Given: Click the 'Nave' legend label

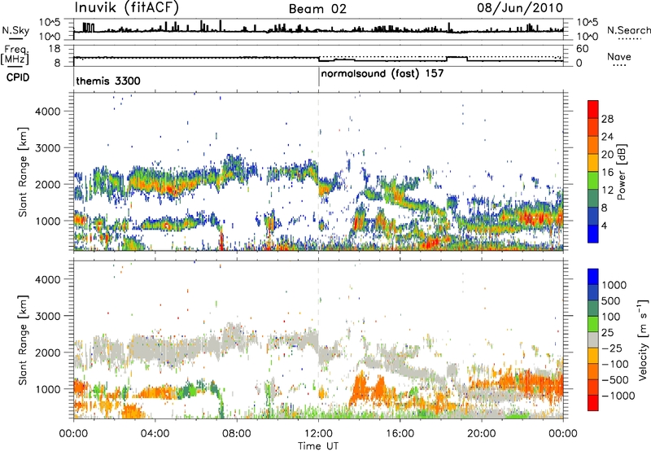Looking at the screenshot, I should pos(619,56).
